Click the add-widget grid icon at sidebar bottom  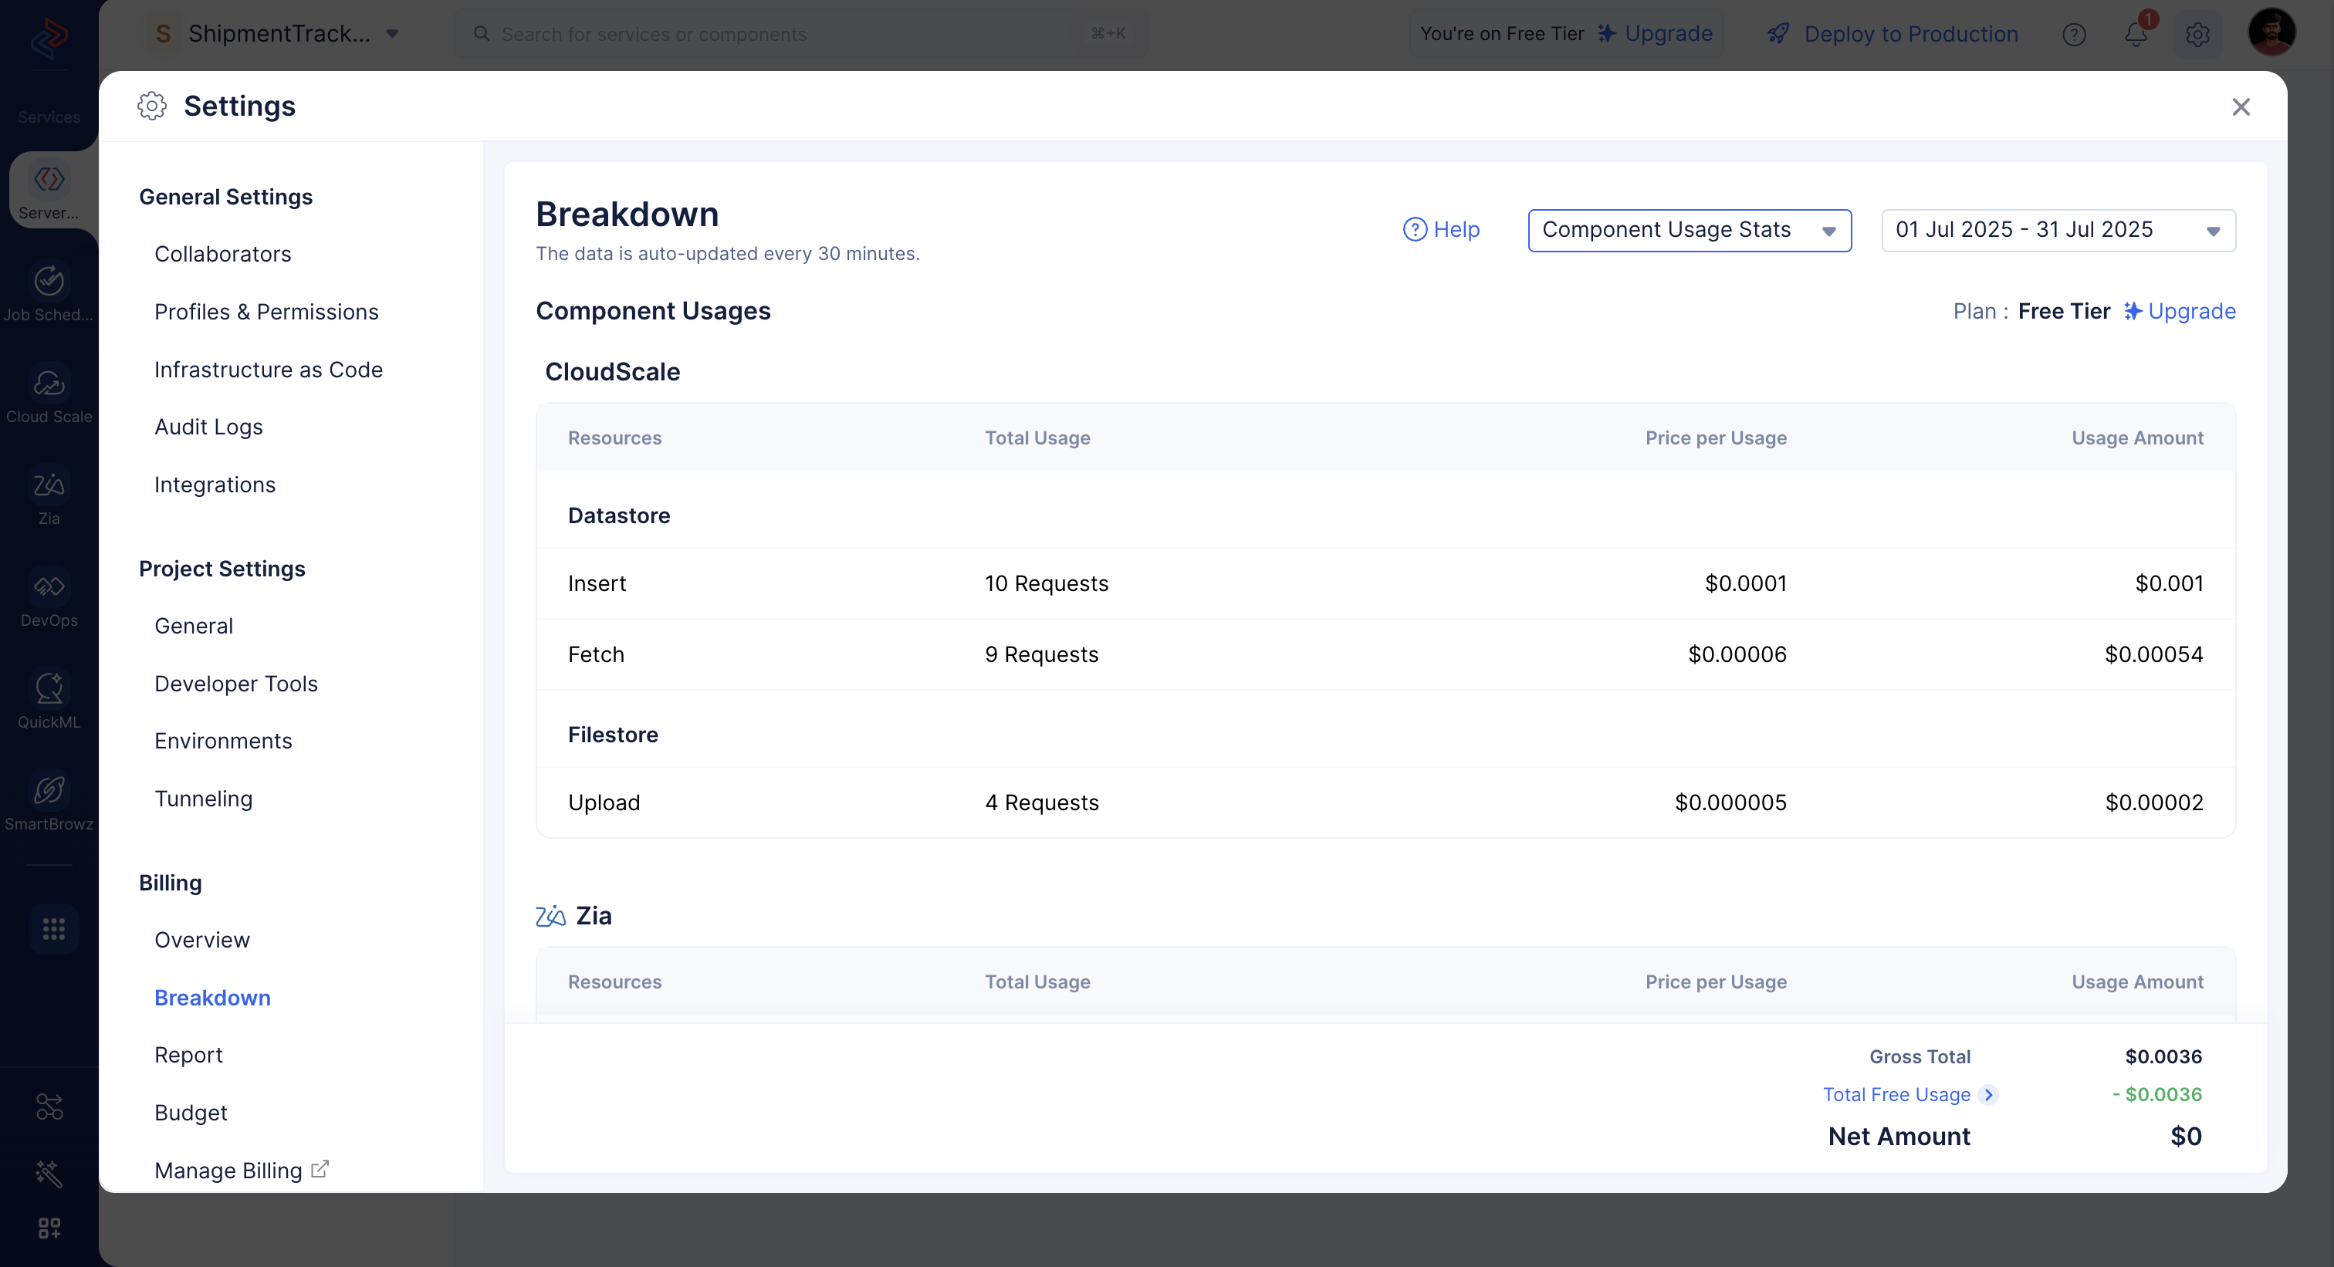[x=49, y=1228]
